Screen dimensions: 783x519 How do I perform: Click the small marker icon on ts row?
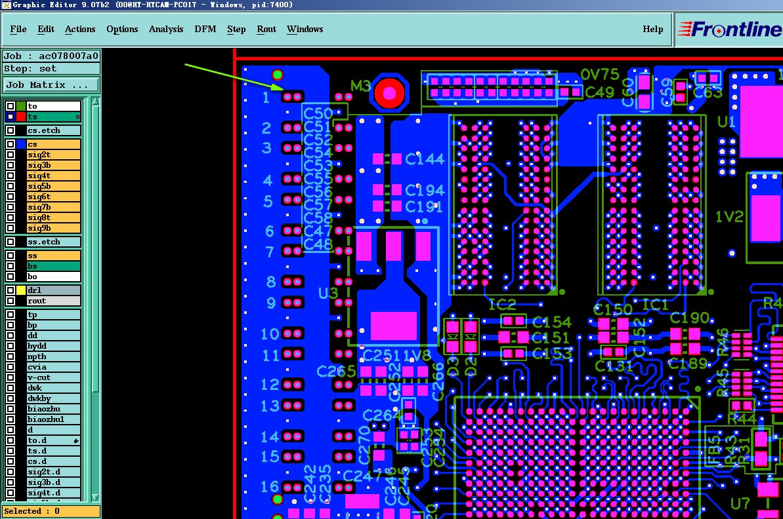click(x=77, y=117)
